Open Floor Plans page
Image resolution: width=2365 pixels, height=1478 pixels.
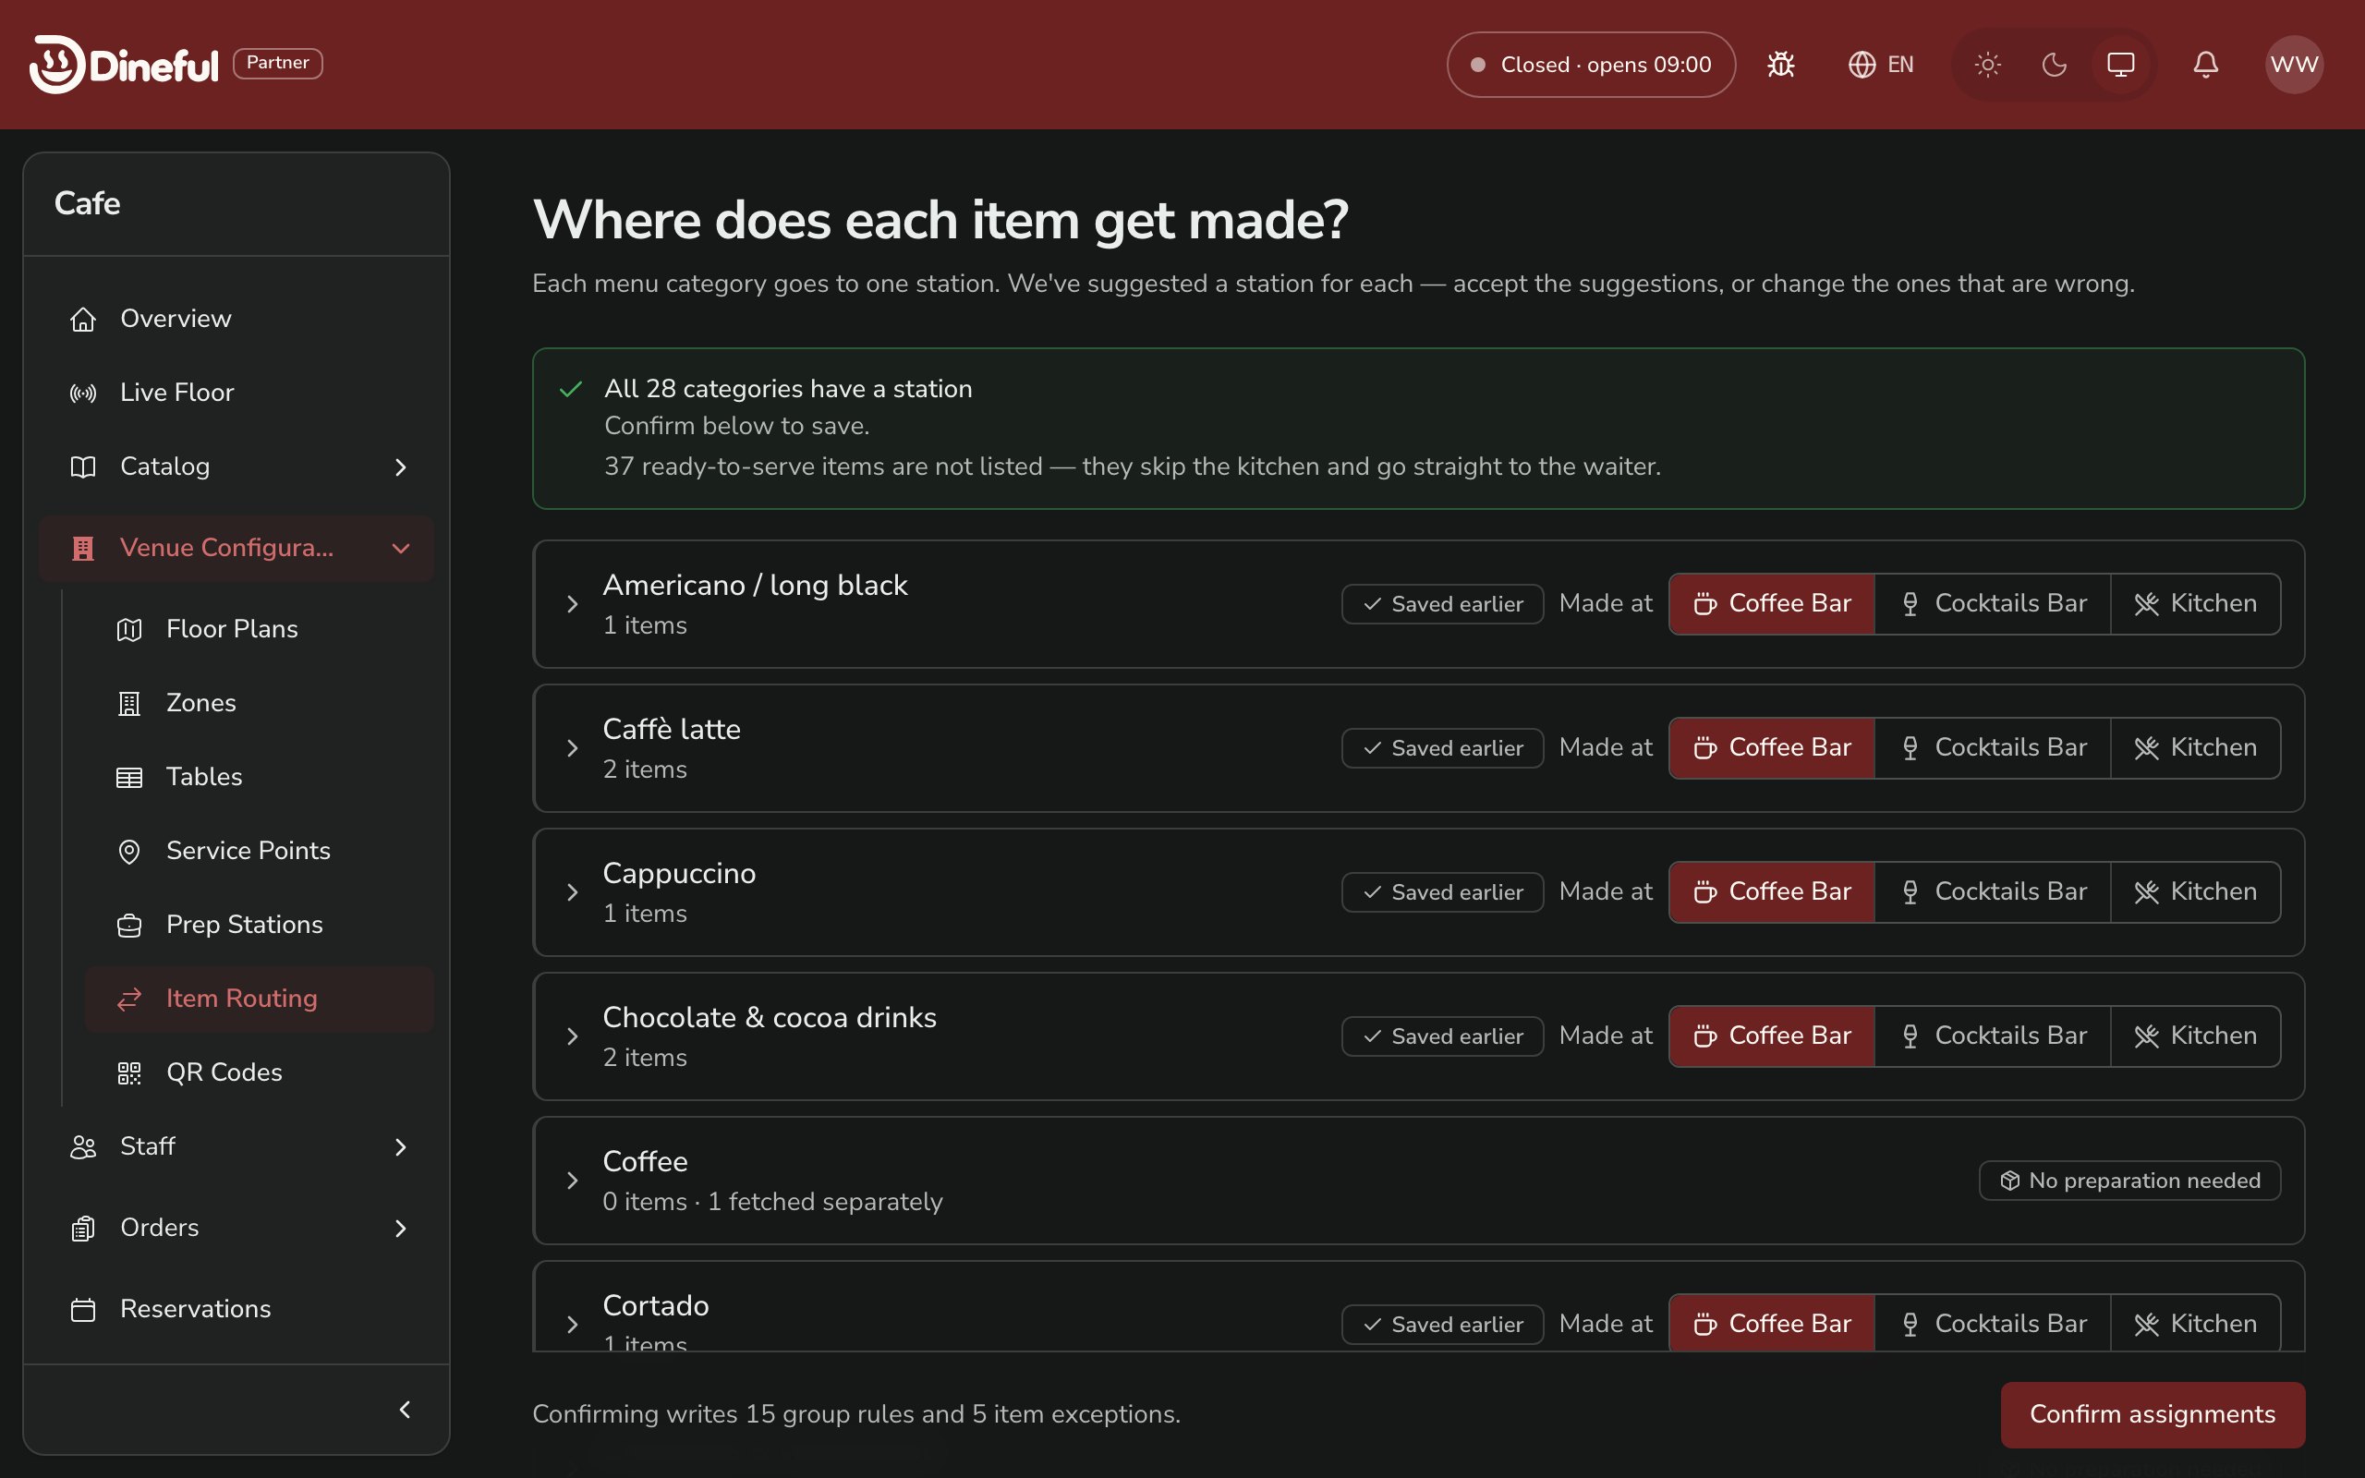[259, 629]
